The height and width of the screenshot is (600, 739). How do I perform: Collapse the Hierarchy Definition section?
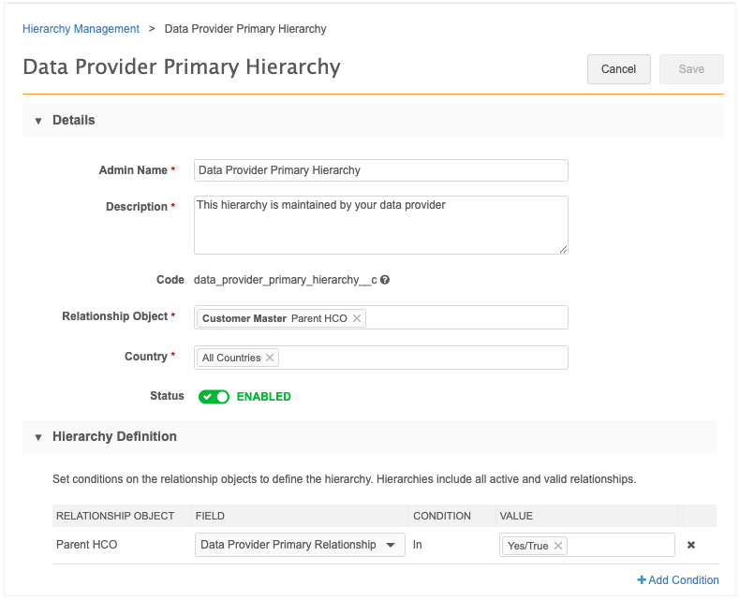click(x=38, y=437)
